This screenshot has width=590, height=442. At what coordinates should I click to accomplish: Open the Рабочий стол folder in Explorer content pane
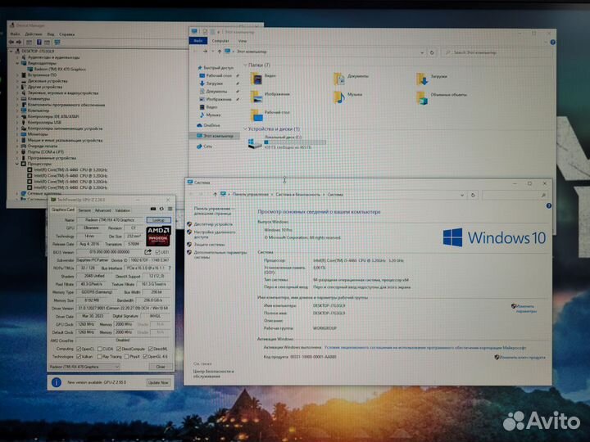pos(256,115)
